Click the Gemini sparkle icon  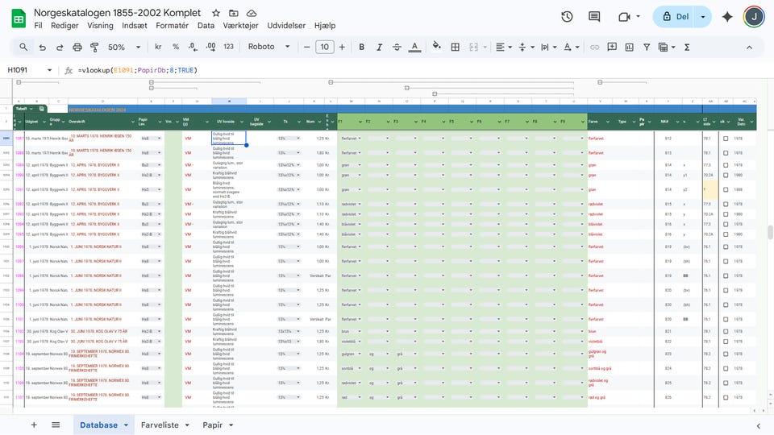point(727,17)
